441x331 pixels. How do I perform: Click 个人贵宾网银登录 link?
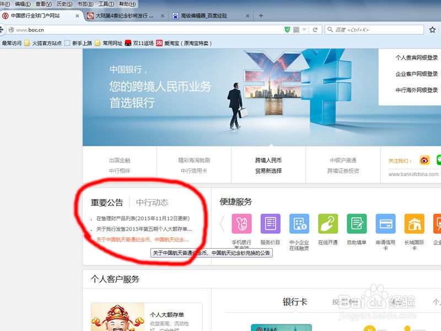pos(417,58)
